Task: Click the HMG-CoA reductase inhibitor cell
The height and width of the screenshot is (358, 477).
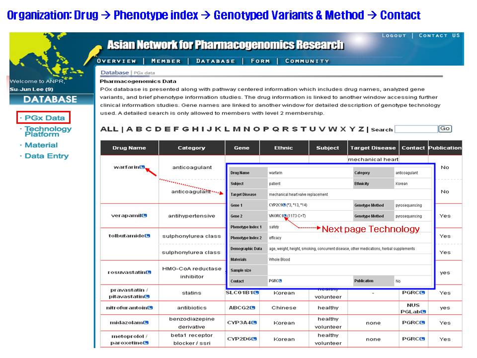Action: 192,273
